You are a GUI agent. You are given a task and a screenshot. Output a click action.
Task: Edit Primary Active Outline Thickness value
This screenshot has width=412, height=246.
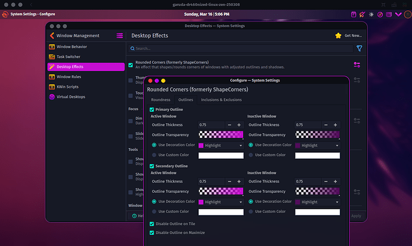point(211,125)
